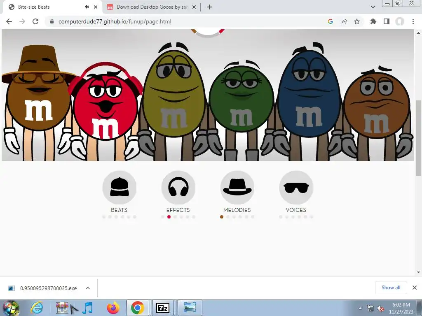The height and width of the screenshot is (316, 422).
Task: Select the MELODIES hat icon
Action: [237, 188]
